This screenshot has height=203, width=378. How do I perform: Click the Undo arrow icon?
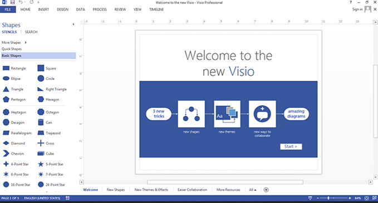tap(21, 2)
